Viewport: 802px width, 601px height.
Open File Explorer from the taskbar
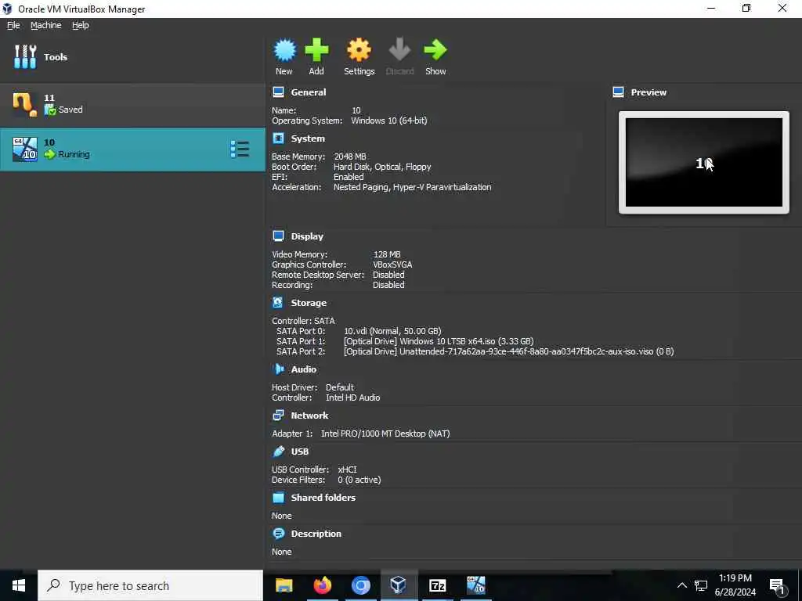(x=284, y=585)
